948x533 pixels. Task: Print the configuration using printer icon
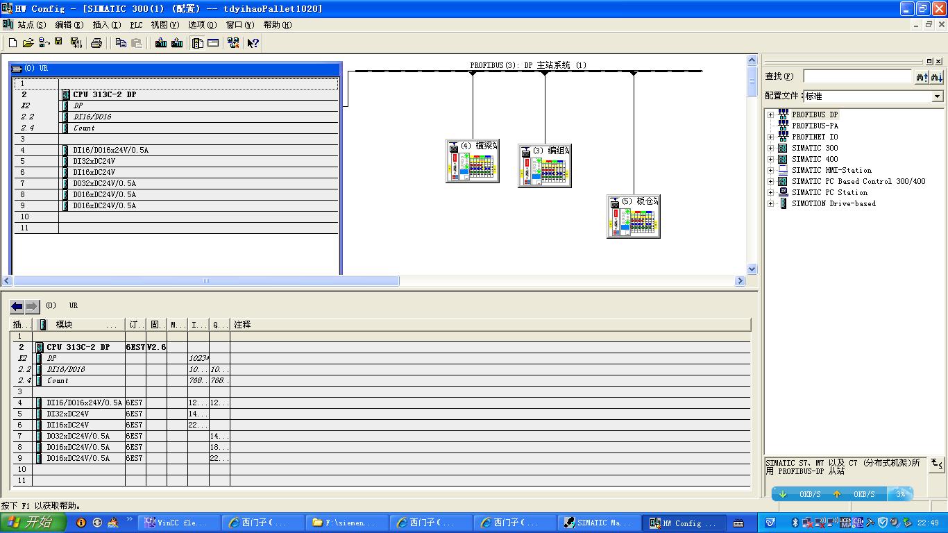[96, 43]
